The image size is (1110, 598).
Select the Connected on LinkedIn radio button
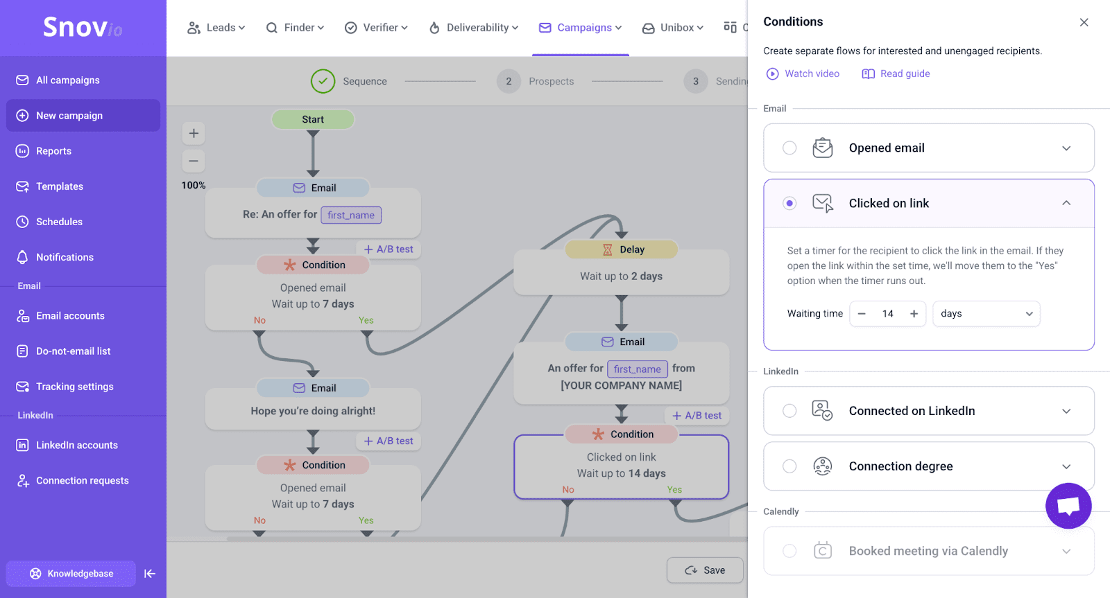tap(789, 411)
